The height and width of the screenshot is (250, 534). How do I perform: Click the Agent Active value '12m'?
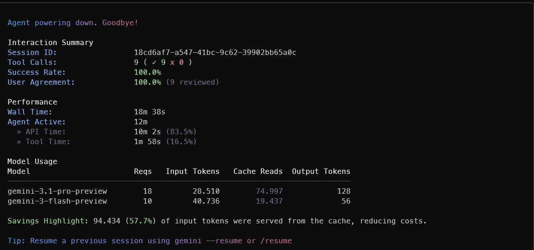tap(141, 122)
